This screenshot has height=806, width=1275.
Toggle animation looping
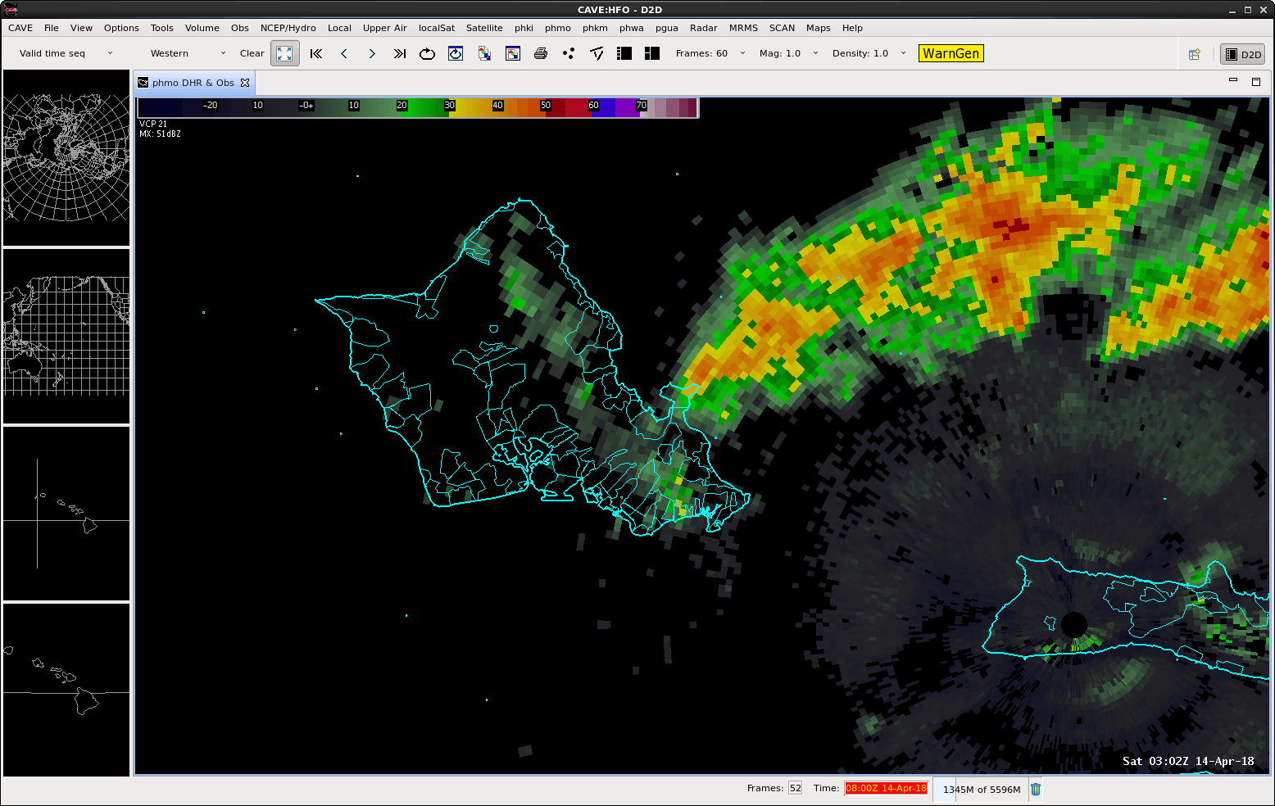click(x=427, y=53)
